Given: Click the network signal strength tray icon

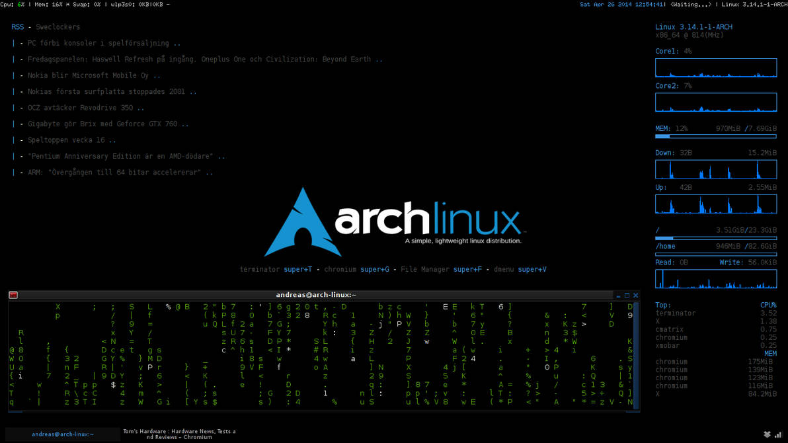Looking at the screenshot, I should click(778, 434).
